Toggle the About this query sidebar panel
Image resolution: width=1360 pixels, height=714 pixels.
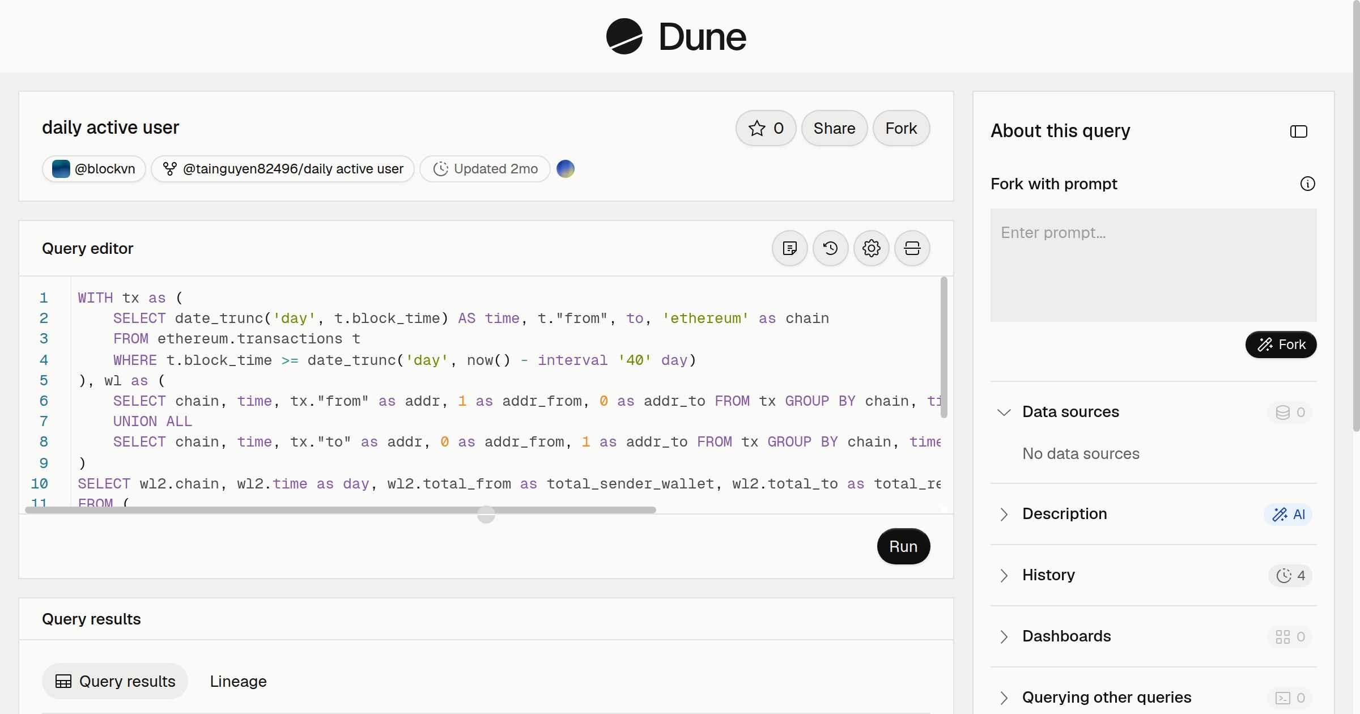click(x=1298, y=131)
